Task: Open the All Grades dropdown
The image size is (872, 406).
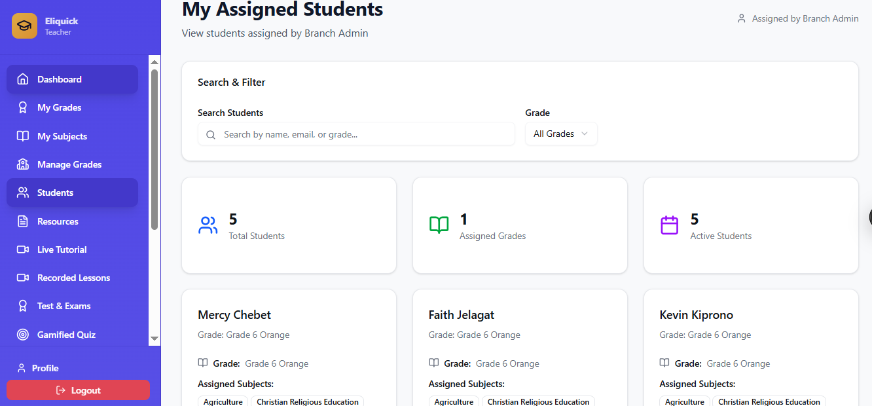Action: [x=561, y=134]
